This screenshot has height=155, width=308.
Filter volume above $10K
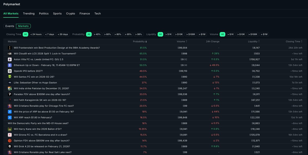click(241, 34)
